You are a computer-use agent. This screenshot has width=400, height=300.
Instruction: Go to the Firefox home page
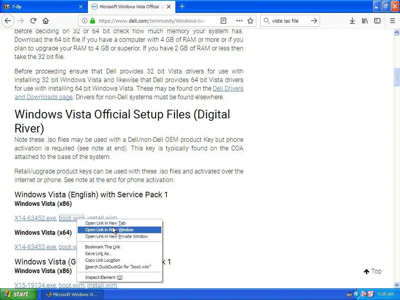tap(46, 21)
